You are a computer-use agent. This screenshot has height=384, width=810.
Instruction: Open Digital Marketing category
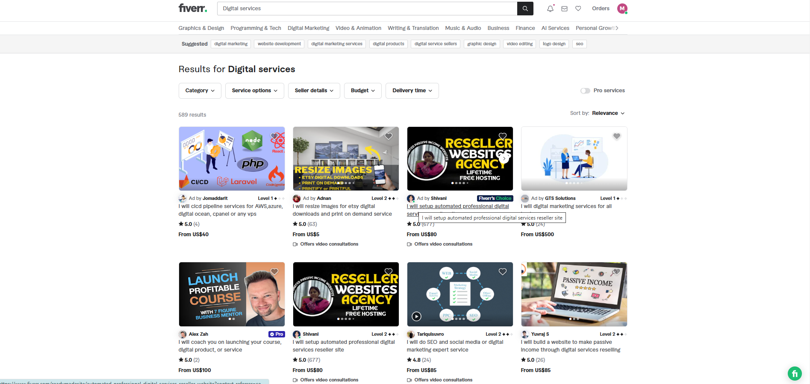[x=309, y=28]
